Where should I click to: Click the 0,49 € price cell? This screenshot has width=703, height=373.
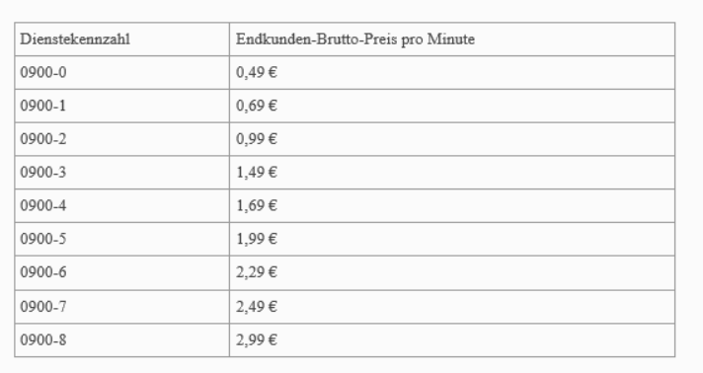pos(452,73)
